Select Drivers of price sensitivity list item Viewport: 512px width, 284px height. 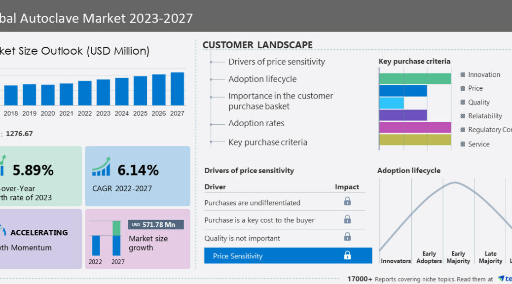[x=276, y=62]
